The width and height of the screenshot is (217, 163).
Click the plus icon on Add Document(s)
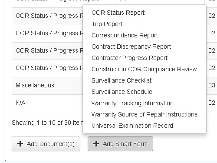click(x=20, y=144)
